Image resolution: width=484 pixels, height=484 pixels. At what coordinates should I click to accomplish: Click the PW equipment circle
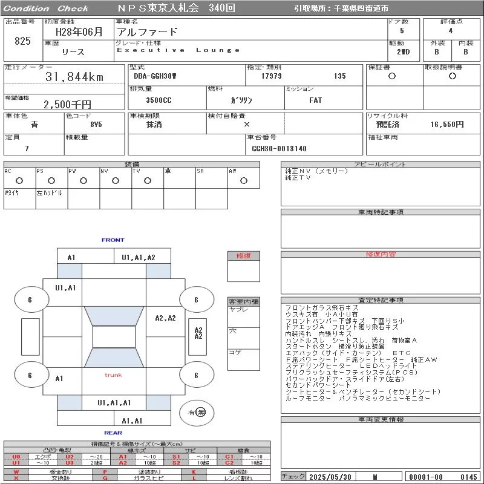point(83,180)
